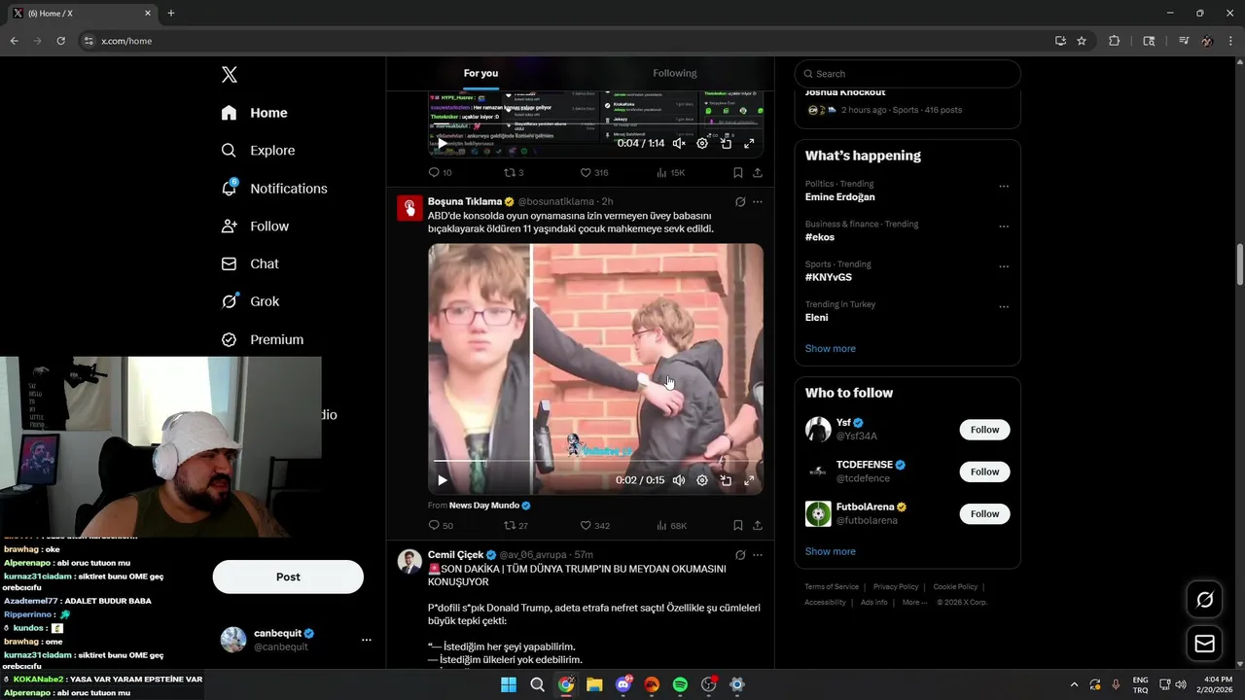Image resolution: width=1245 pixels, height=700 pixels.
Task: Share the Boşuna Tıklama post
Action: point(757,526)
